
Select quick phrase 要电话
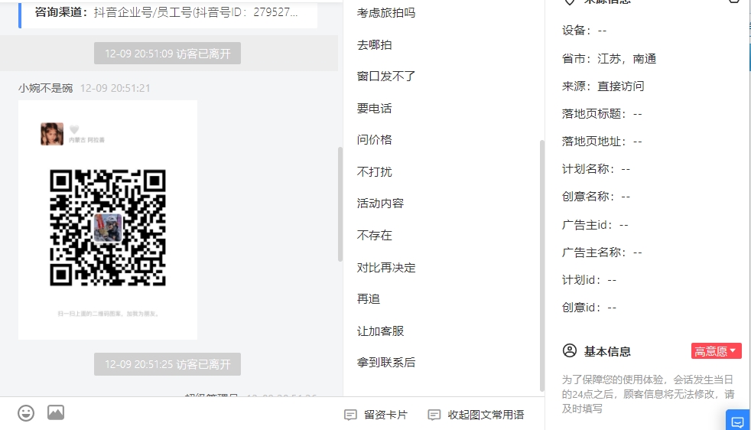point(374,109)
